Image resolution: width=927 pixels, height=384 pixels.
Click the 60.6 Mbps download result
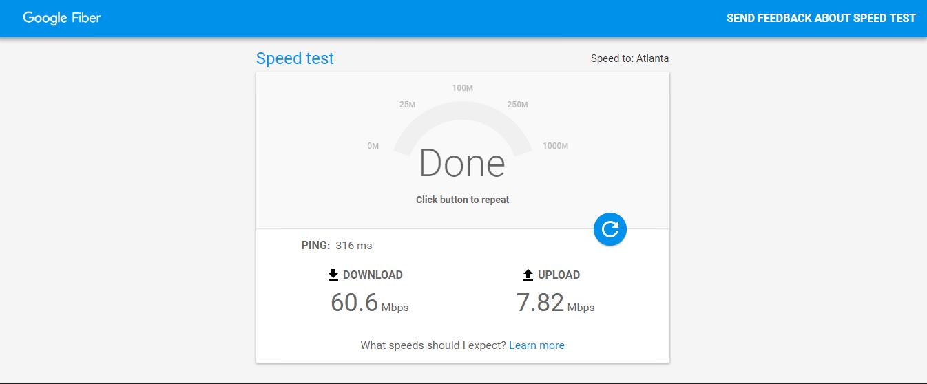(369, 303)
